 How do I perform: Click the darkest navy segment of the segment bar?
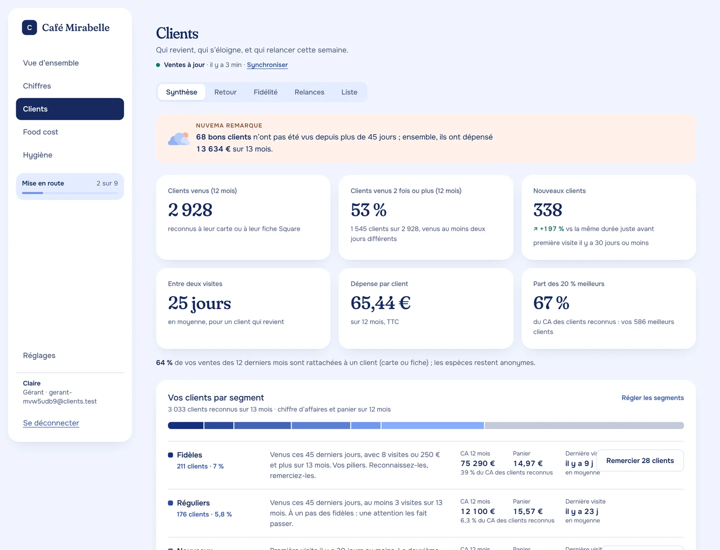[185, 426]
